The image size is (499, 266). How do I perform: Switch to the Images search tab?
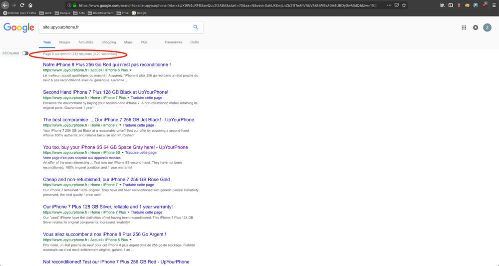[64, 42]
